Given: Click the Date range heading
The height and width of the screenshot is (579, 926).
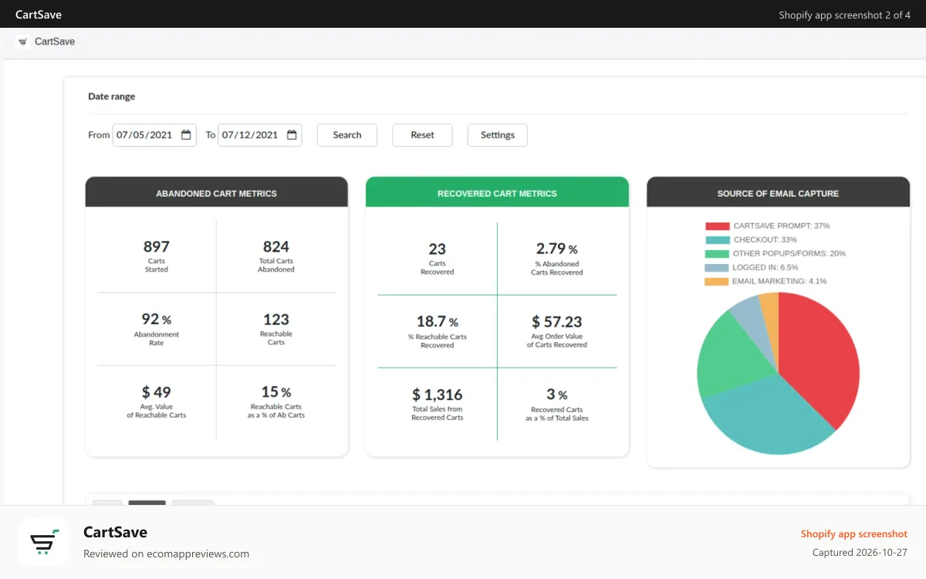Looking at the screenshot, I should 112,96.
